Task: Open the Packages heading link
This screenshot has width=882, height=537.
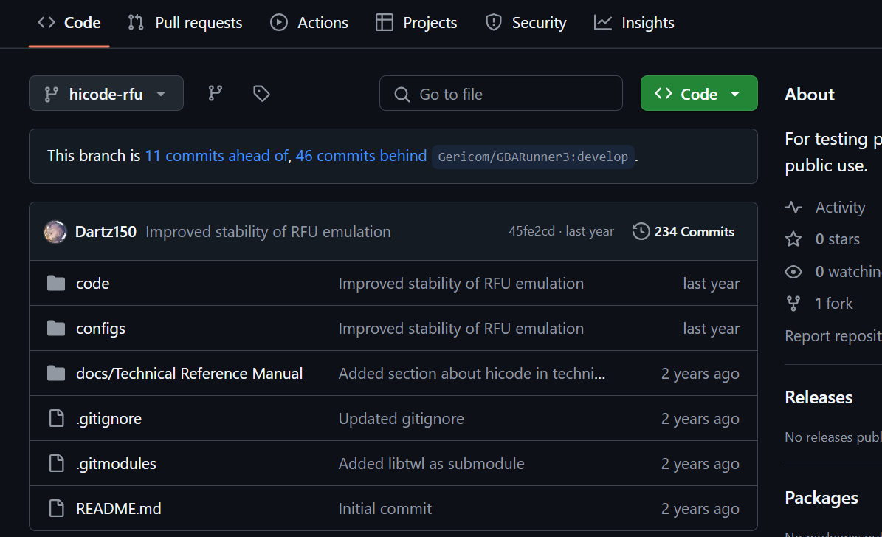Action: click(821, 498)
